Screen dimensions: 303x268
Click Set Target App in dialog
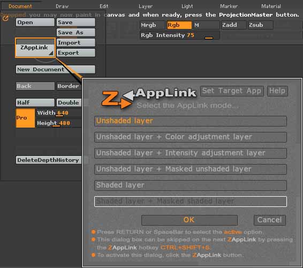click(232, 91)
